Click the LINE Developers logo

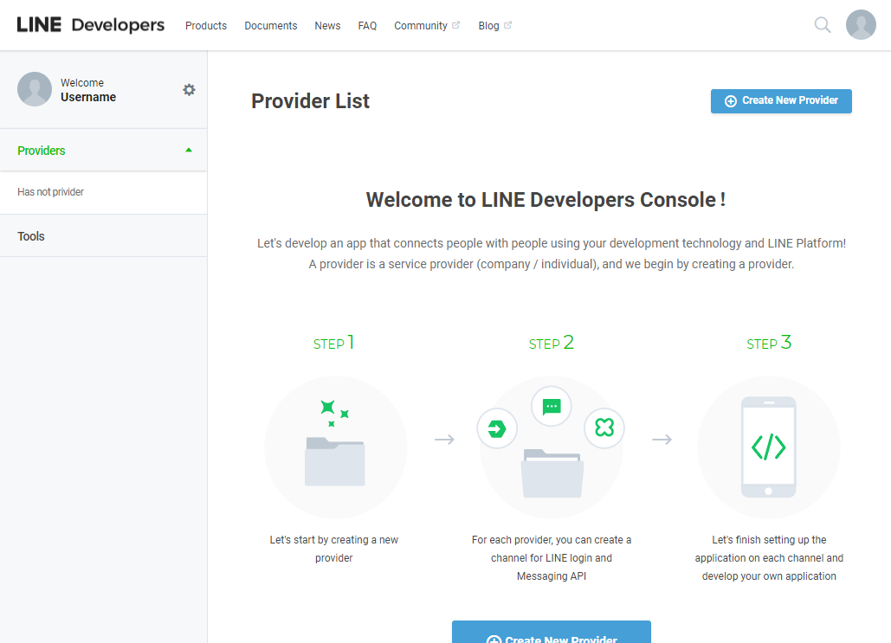[x=90, y=25]
